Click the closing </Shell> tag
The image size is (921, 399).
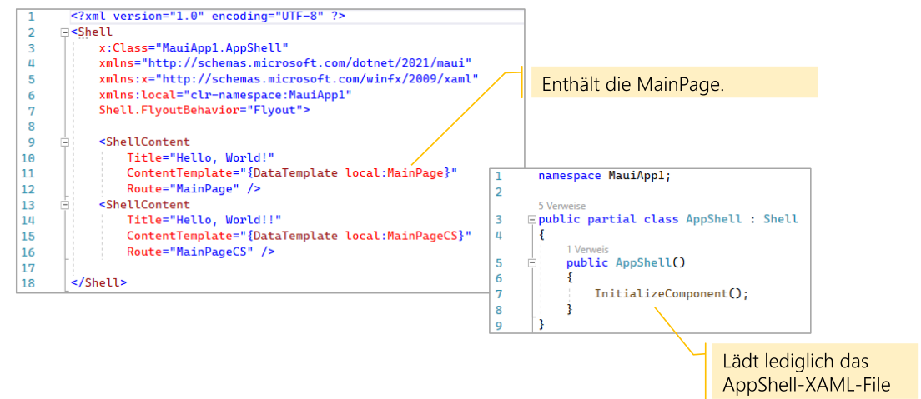pos(99,282)
